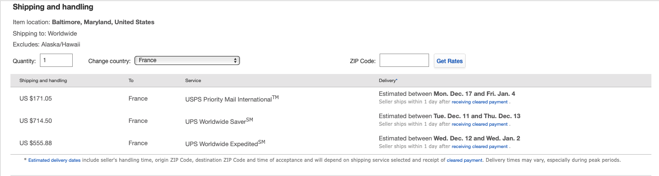Open the Change country dropdown showing France
Image resolution: width=659 pixels, height=176 pixels.
click(x=187, y=60)
